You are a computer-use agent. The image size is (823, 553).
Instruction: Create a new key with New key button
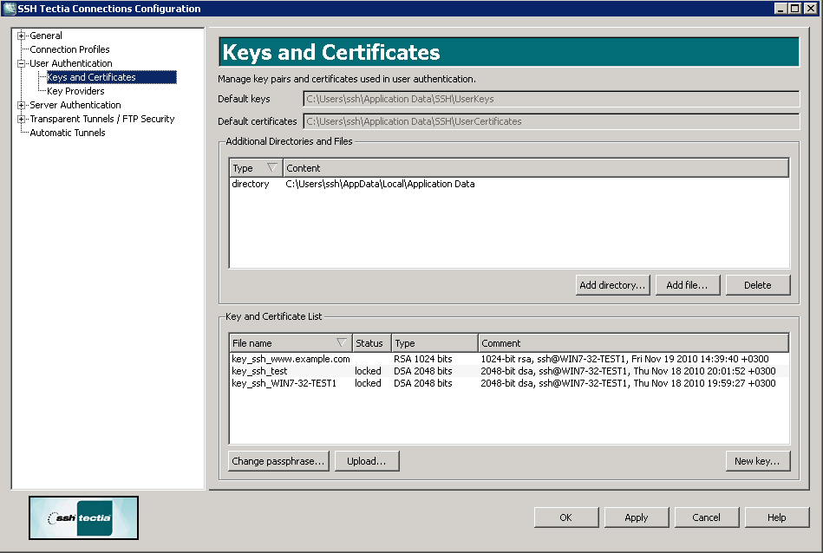(x=757, y=460)
